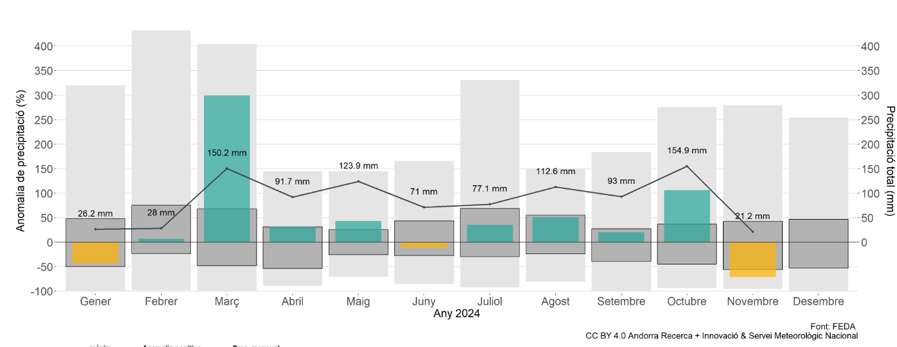
Task: Click the Any 2024 axis title
Action: coord(457,315)
